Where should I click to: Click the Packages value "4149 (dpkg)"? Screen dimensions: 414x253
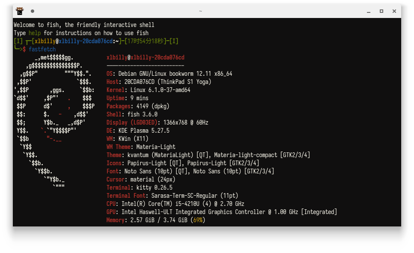(x=153, y=106)
